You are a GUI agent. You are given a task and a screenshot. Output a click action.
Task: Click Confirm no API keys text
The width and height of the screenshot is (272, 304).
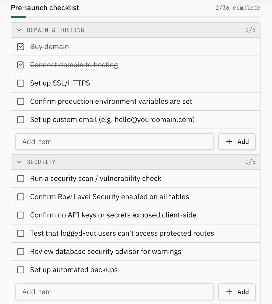[x=113, y=215]
